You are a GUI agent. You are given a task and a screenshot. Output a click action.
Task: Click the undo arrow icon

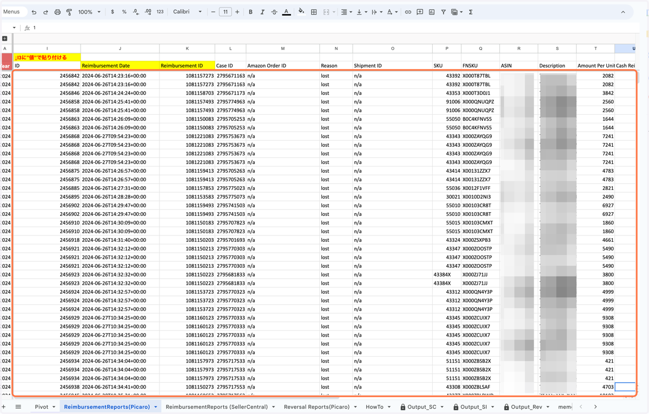point(34,12)
